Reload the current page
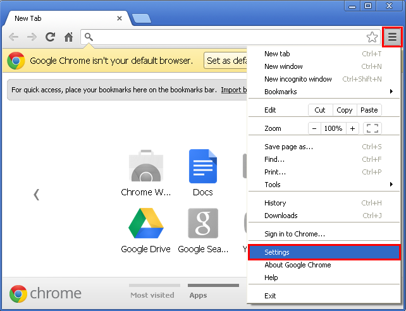406x311 pixels. point(50,37)
